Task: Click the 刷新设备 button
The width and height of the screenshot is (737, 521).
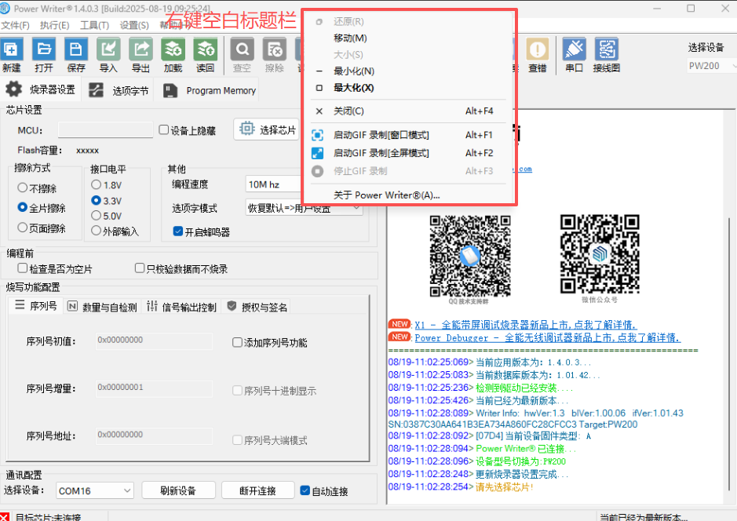Action: point(178,490)
